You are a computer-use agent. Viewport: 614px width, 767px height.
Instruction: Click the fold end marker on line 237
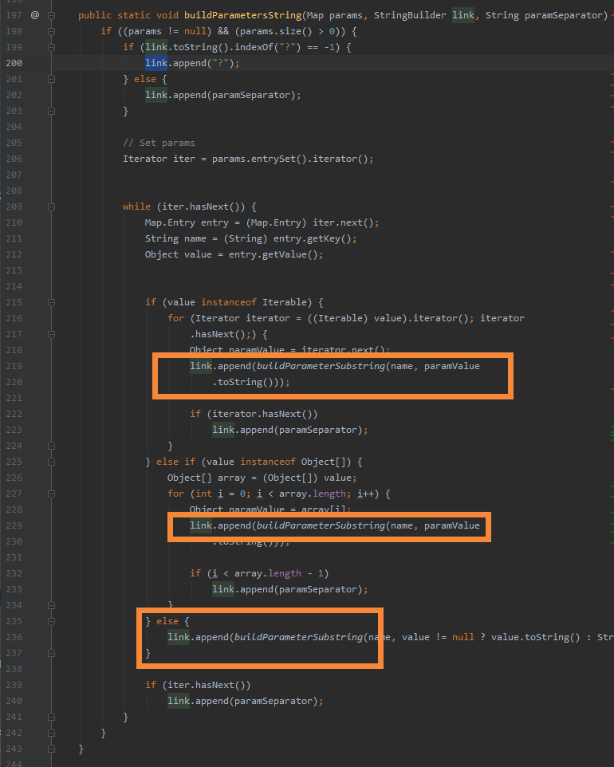[51, 653]
